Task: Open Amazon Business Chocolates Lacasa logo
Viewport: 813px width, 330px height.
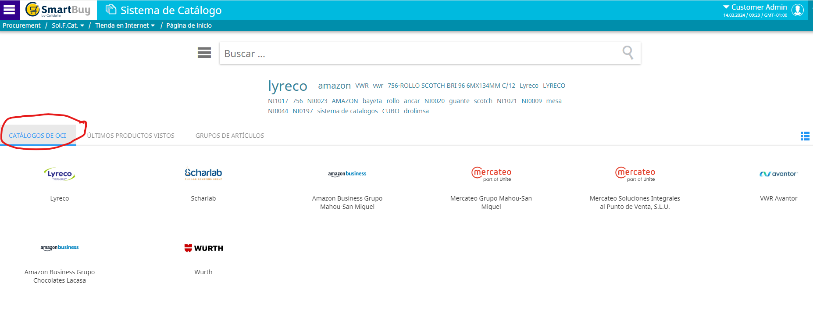Action: 60,247
